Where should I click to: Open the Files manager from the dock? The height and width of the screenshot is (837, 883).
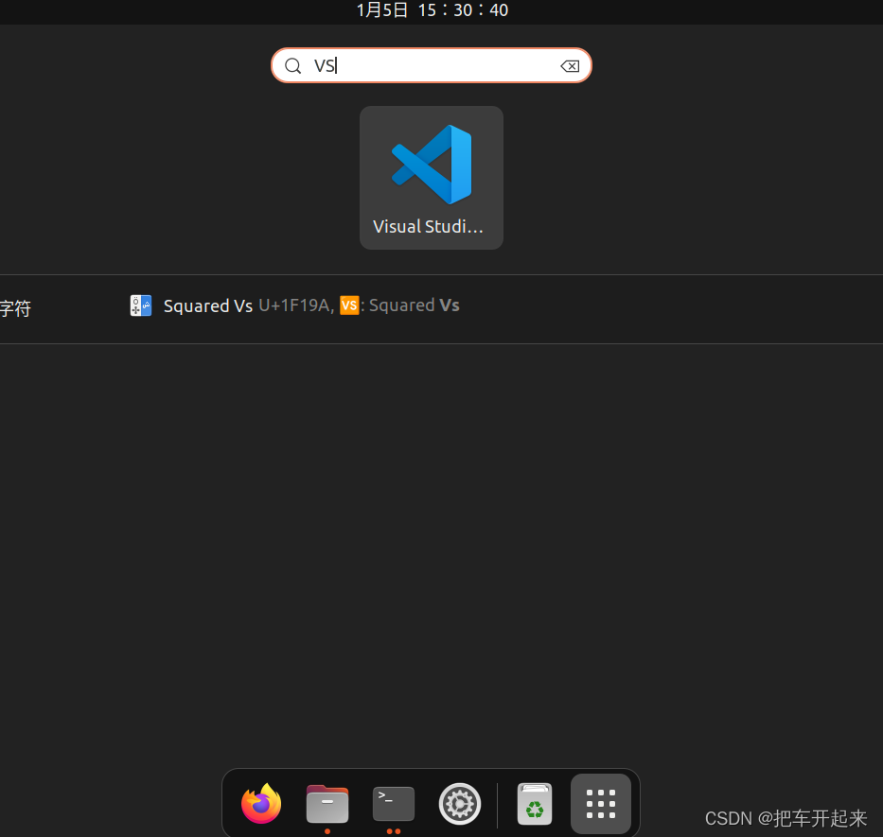[327, 804]
